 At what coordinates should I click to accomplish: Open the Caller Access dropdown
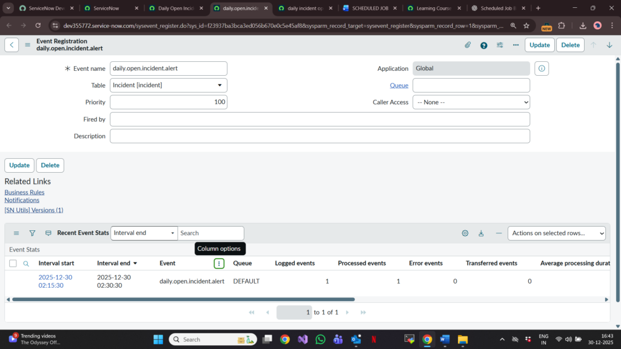[471, 102]
